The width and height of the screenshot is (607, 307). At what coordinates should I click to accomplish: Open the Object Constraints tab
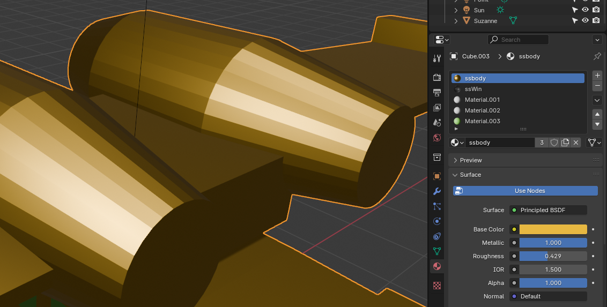pos(437,236)
